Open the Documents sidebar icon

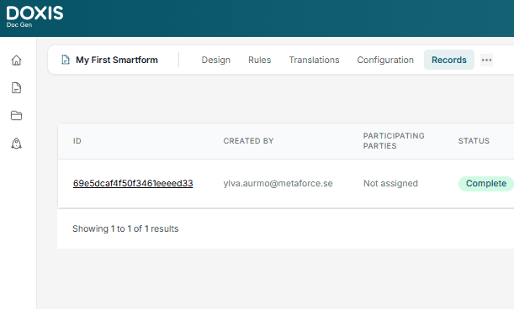tap(16, 87)
